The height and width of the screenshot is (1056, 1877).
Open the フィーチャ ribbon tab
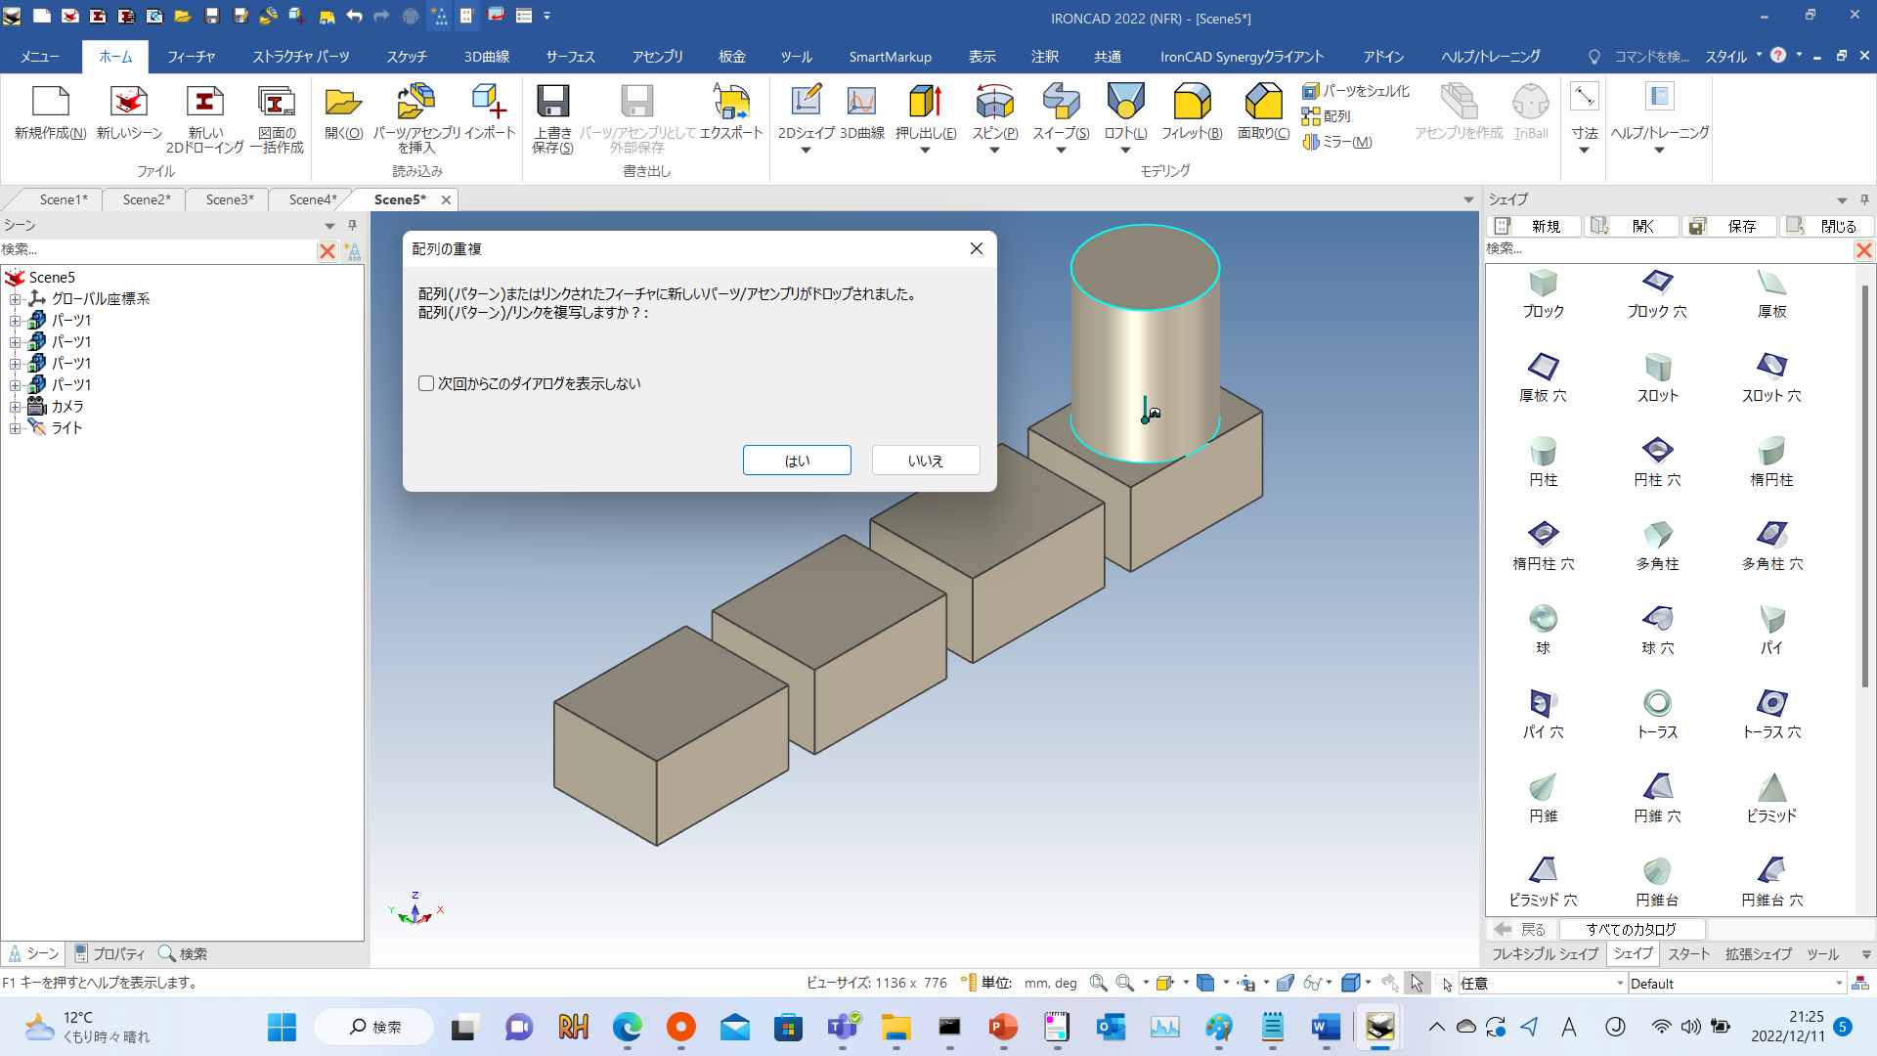coord(192,56)
